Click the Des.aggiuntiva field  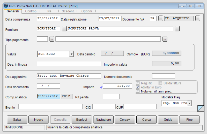[x=69, y=76]
